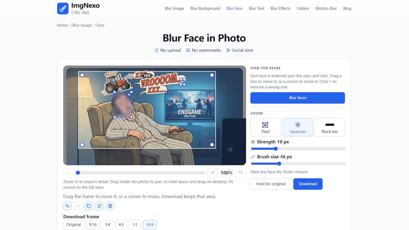Select the Black bar cover style

(x=330, y=127)
